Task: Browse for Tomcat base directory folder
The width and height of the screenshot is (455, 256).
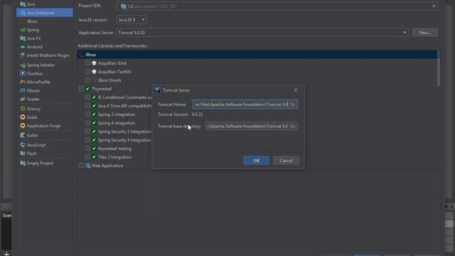Action: point(292,126)
